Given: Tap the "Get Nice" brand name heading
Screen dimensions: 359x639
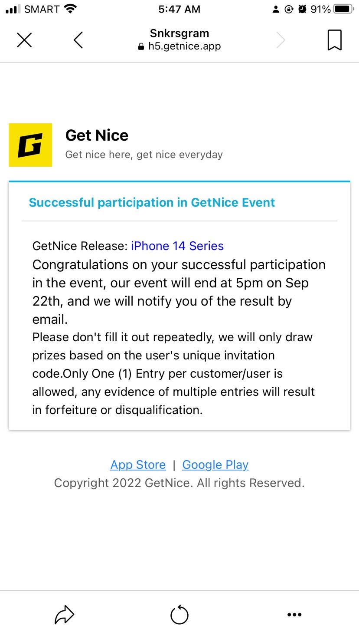Looking at the screenshot, I should tap(97, 135).
